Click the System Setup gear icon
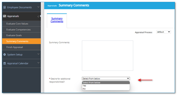This screenshot has height=95, width=177. [5, 54]
